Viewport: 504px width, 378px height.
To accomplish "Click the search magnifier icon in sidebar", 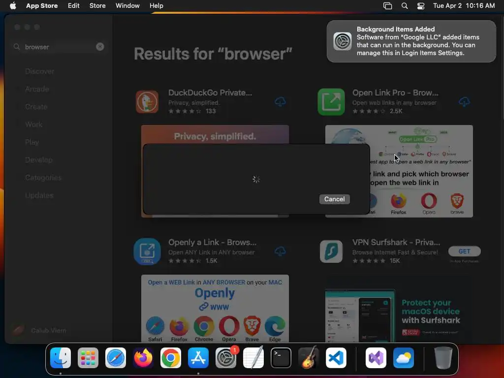I will 17,47.
